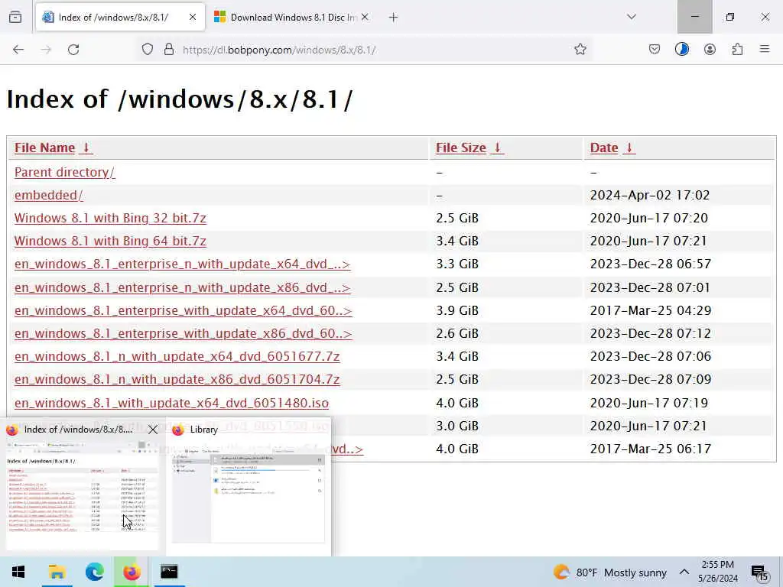Close the Index of /windows preview window

point(153,430)
